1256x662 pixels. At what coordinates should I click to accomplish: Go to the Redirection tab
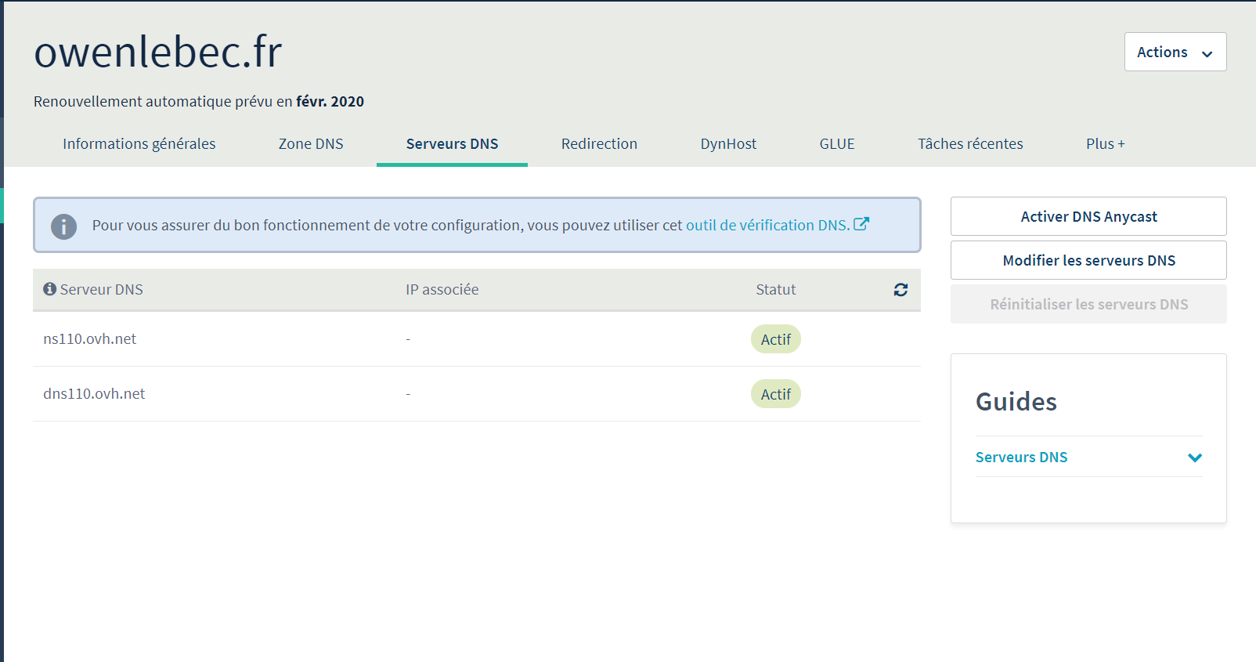(599, 143)
